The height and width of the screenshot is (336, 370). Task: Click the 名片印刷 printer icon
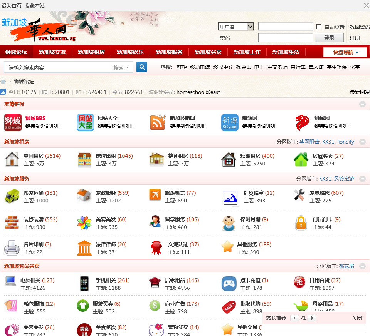coord(12,248)
